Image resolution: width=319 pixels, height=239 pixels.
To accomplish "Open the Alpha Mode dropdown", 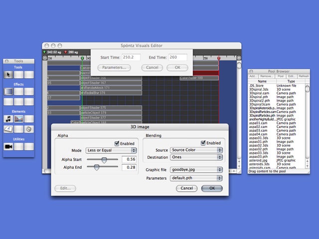I will pyautogui.click(x=111, y=150).
